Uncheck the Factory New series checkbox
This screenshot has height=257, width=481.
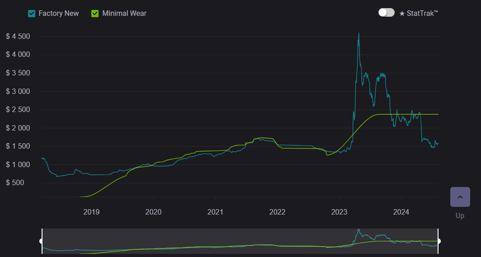tap(32, 14)
